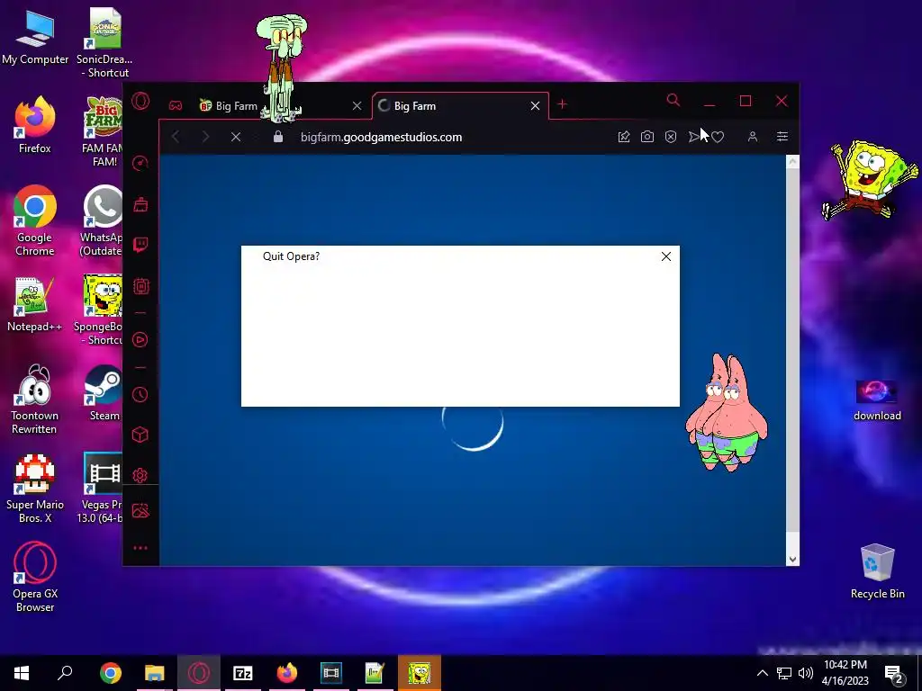Open GX Control speedometer sidebar icon

click(140, 164)
